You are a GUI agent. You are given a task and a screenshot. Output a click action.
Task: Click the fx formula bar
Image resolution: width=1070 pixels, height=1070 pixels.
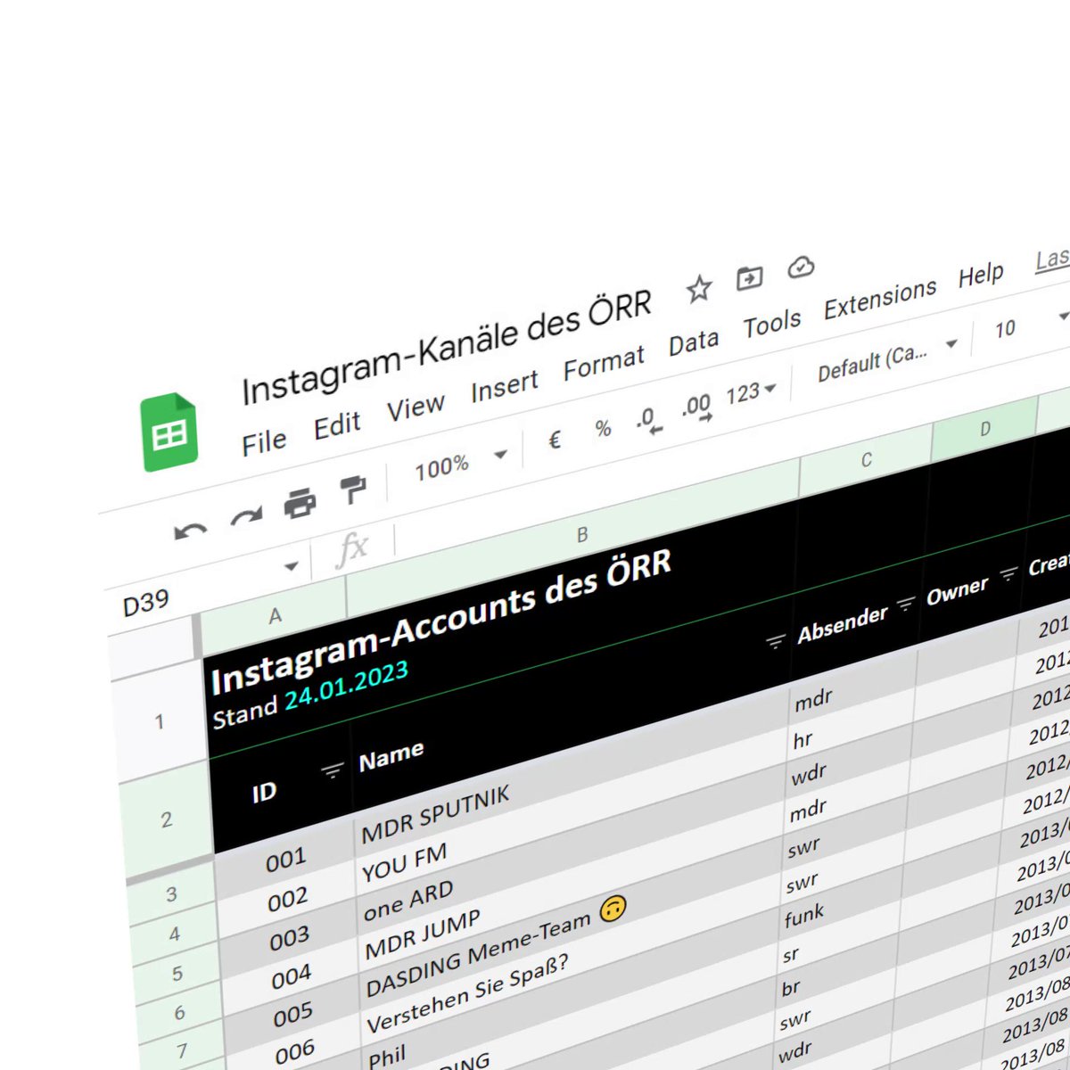pyautogui.click(x=353, y=547)
